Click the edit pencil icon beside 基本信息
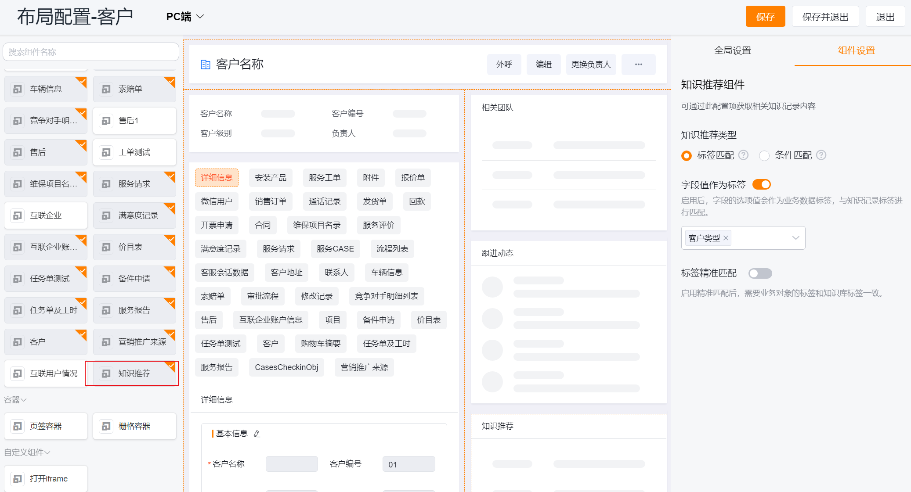Screen dimensions: 911x492 [257, 434]
